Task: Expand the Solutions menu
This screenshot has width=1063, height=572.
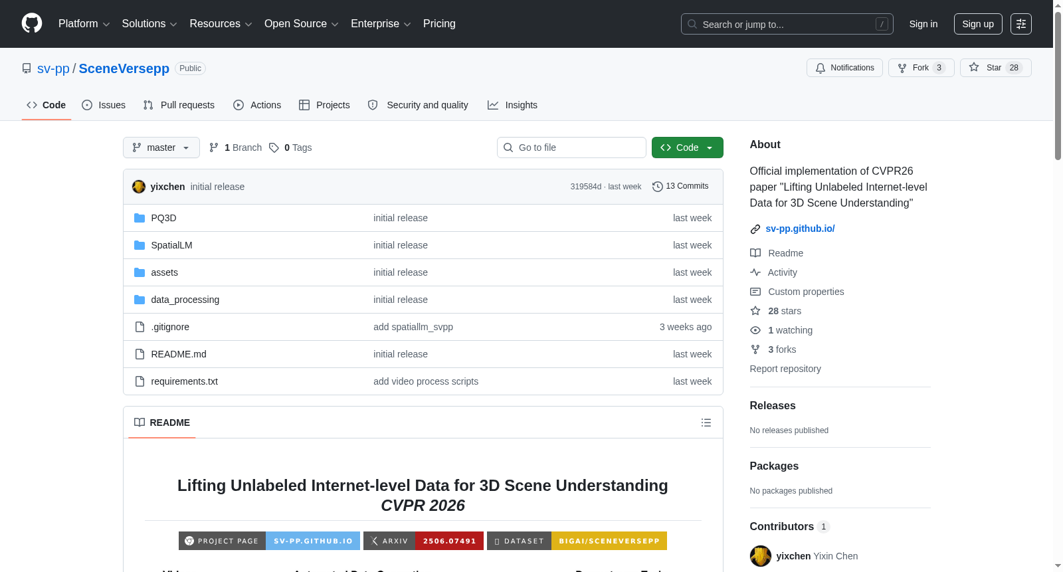Action: point(149,24)
